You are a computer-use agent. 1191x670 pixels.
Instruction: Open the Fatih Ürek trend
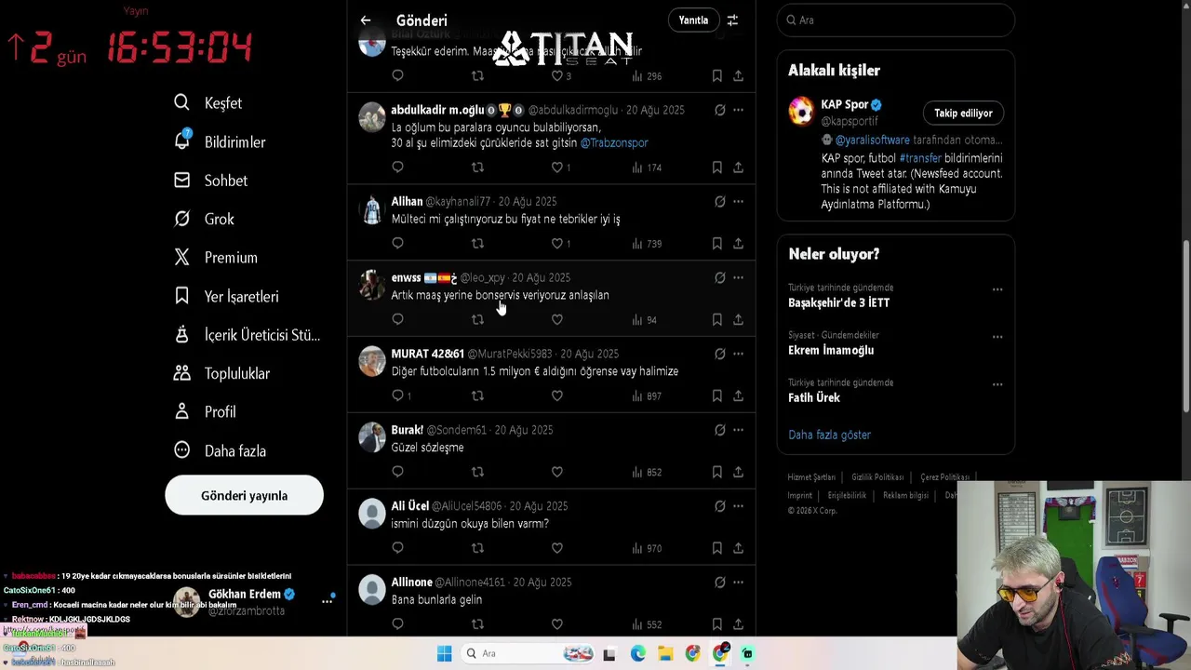814,397
